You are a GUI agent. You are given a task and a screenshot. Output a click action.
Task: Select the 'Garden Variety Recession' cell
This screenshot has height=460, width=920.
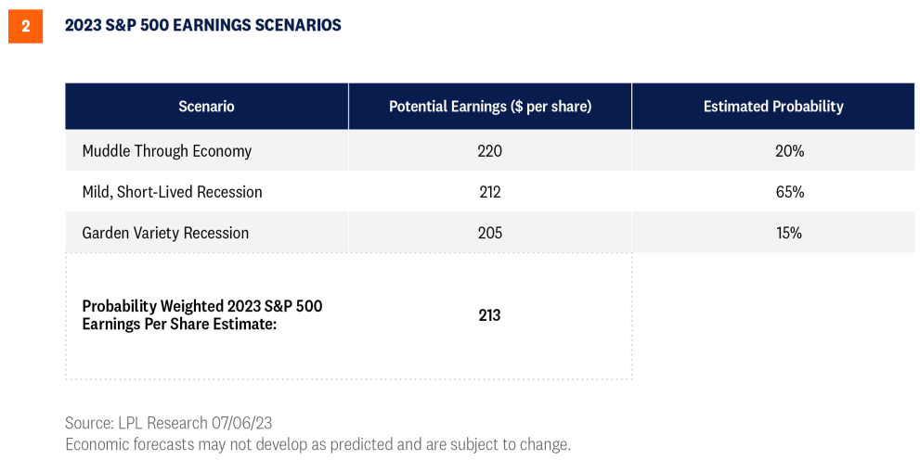coord(165,233)
